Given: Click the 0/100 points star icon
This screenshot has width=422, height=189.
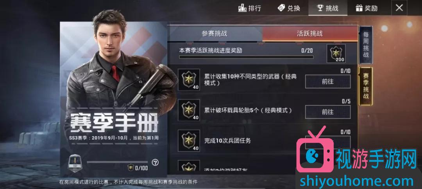Looking at the screenshot, I should click(131, 168).
